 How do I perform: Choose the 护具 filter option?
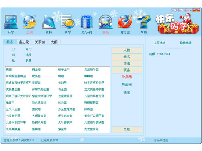[x=28, y=60]
